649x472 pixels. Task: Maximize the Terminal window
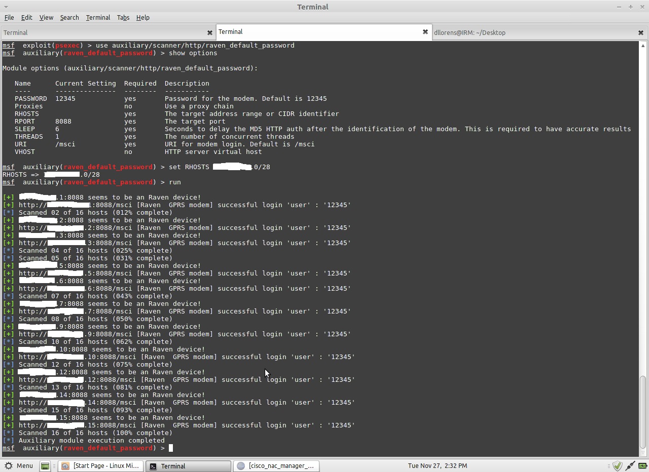click(x=631, y=7)
